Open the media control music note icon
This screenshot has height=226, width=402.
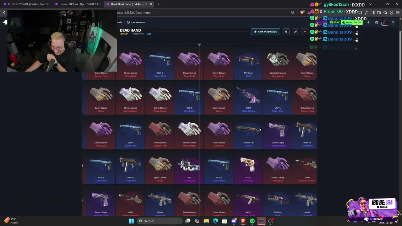[x=367, y=13]
